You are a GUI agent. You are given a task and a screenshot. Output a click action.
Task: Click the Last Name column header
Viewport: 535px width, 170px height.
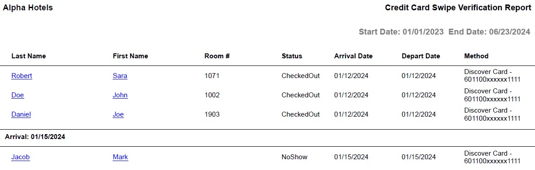[29, 56]
